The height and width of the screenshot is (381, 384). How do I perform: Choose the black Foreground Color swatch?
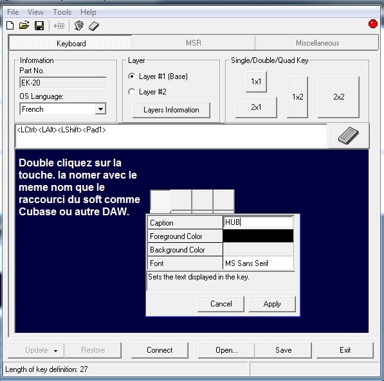pyautogui.click(x=258, y=236)
